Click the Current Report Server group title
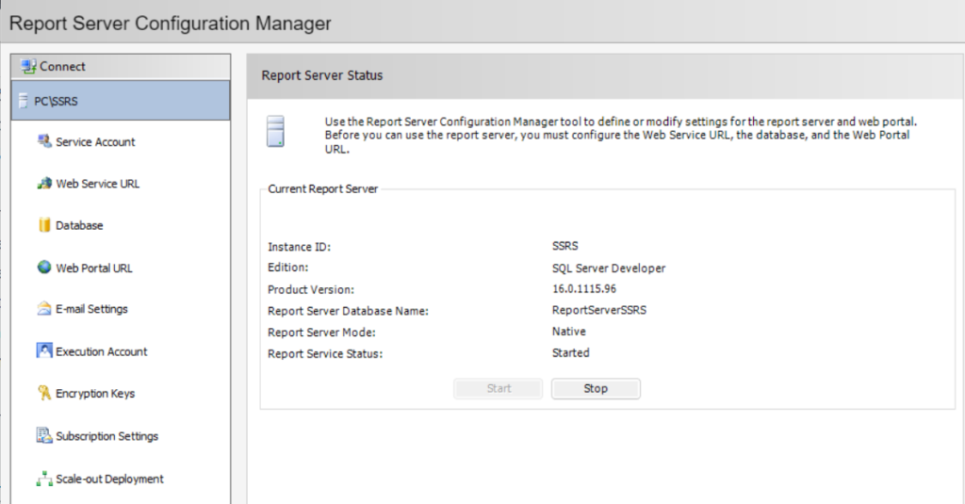Screen dimensions: 965x504 pos(322,189)
